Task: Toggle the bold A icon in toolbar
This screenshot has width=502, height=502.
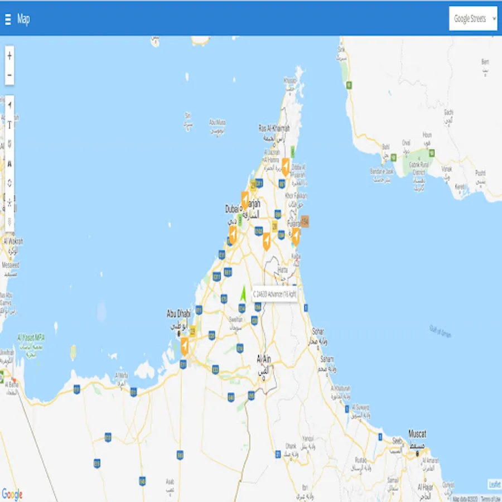Action: tap(9, 164)
